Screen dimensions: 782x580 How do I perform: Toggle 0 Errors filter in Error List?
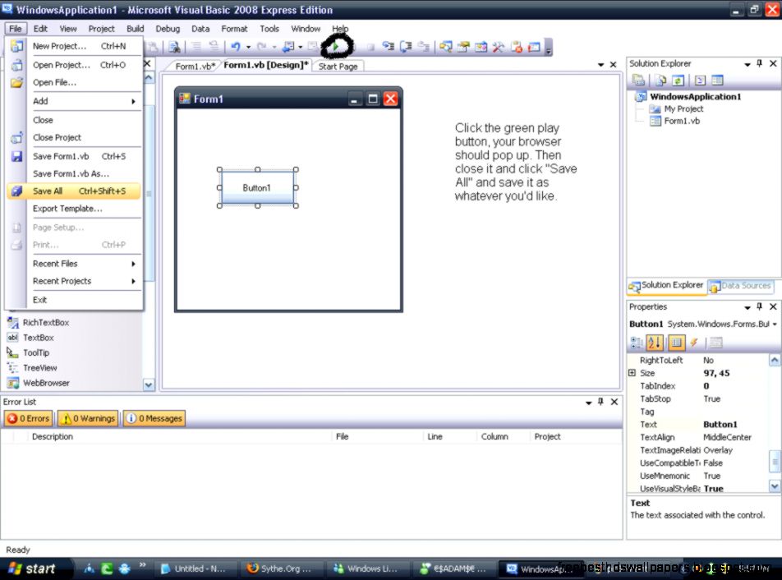point(29,418)
